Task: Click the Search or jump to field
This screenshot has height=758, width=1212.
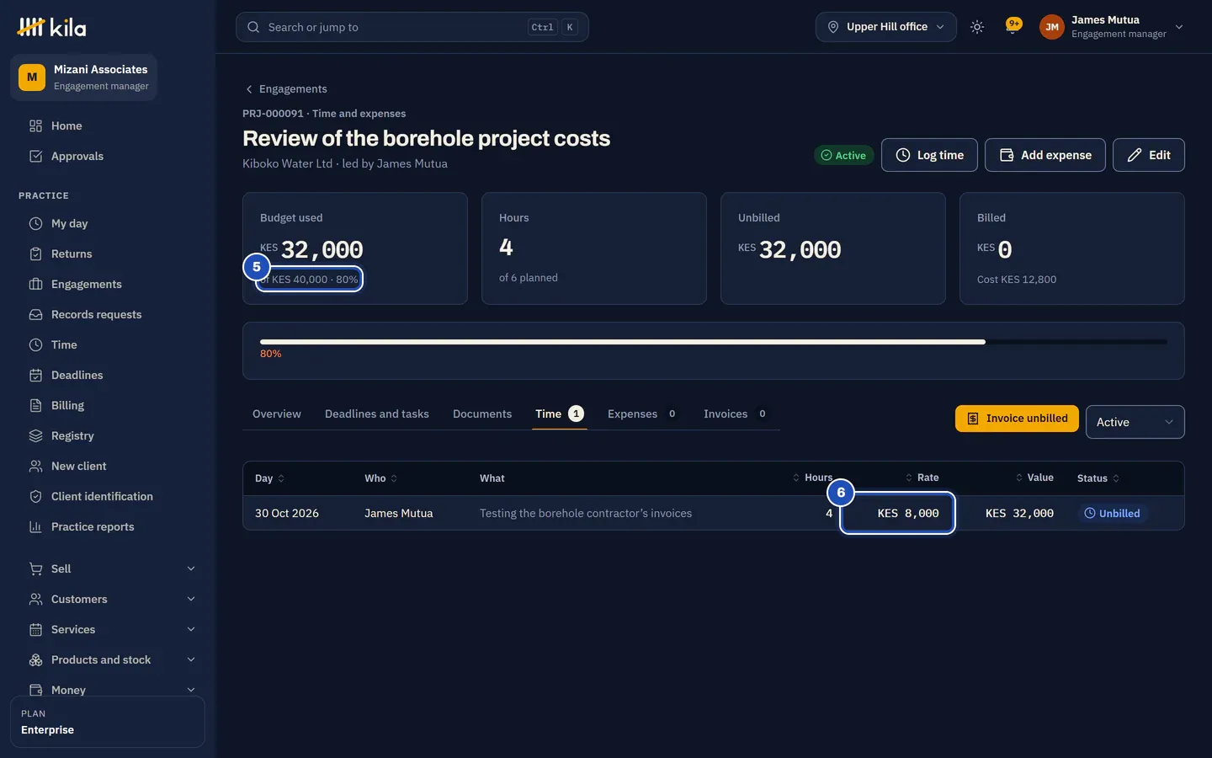Action: tap(412, 27)
